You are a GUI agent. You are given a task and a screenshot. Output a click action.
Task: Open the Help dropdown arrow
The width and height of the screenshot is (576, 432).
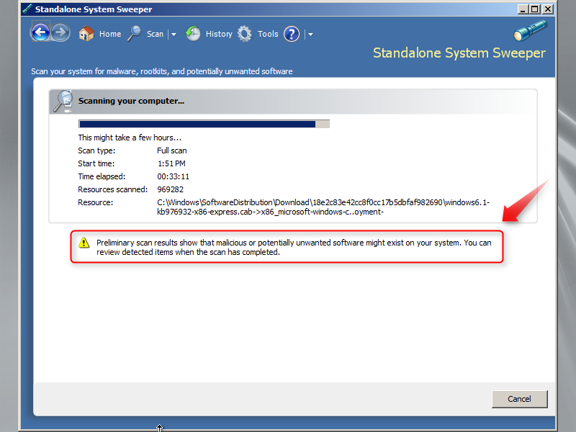pos(310,34)
